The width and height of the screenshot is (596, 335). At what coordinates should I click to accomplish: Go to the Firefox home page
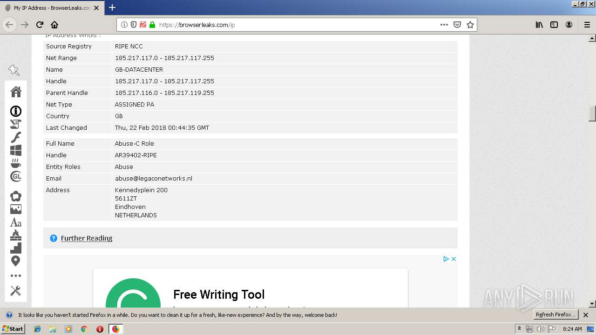(54, 25)
